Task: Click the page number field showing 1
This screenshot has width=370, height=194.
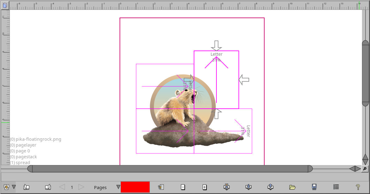Action: [71, 187]
